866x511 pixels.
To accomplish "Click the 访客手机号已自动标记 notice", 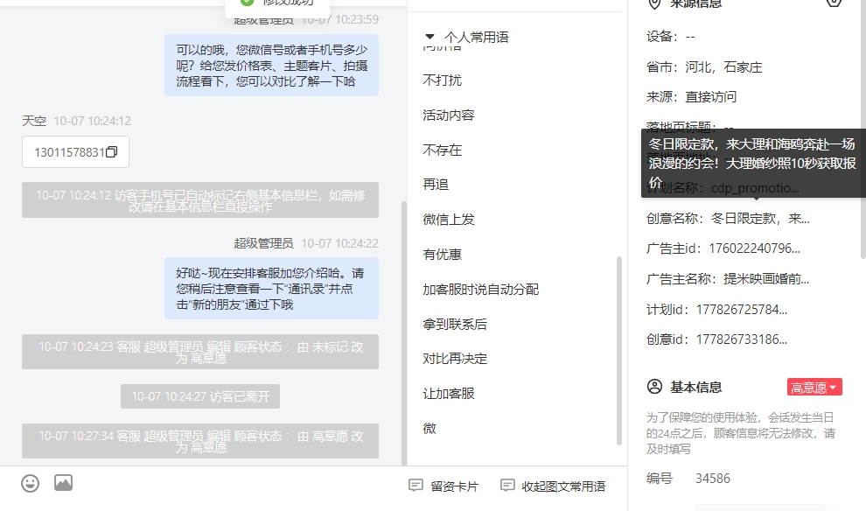I will coord(200,200).
